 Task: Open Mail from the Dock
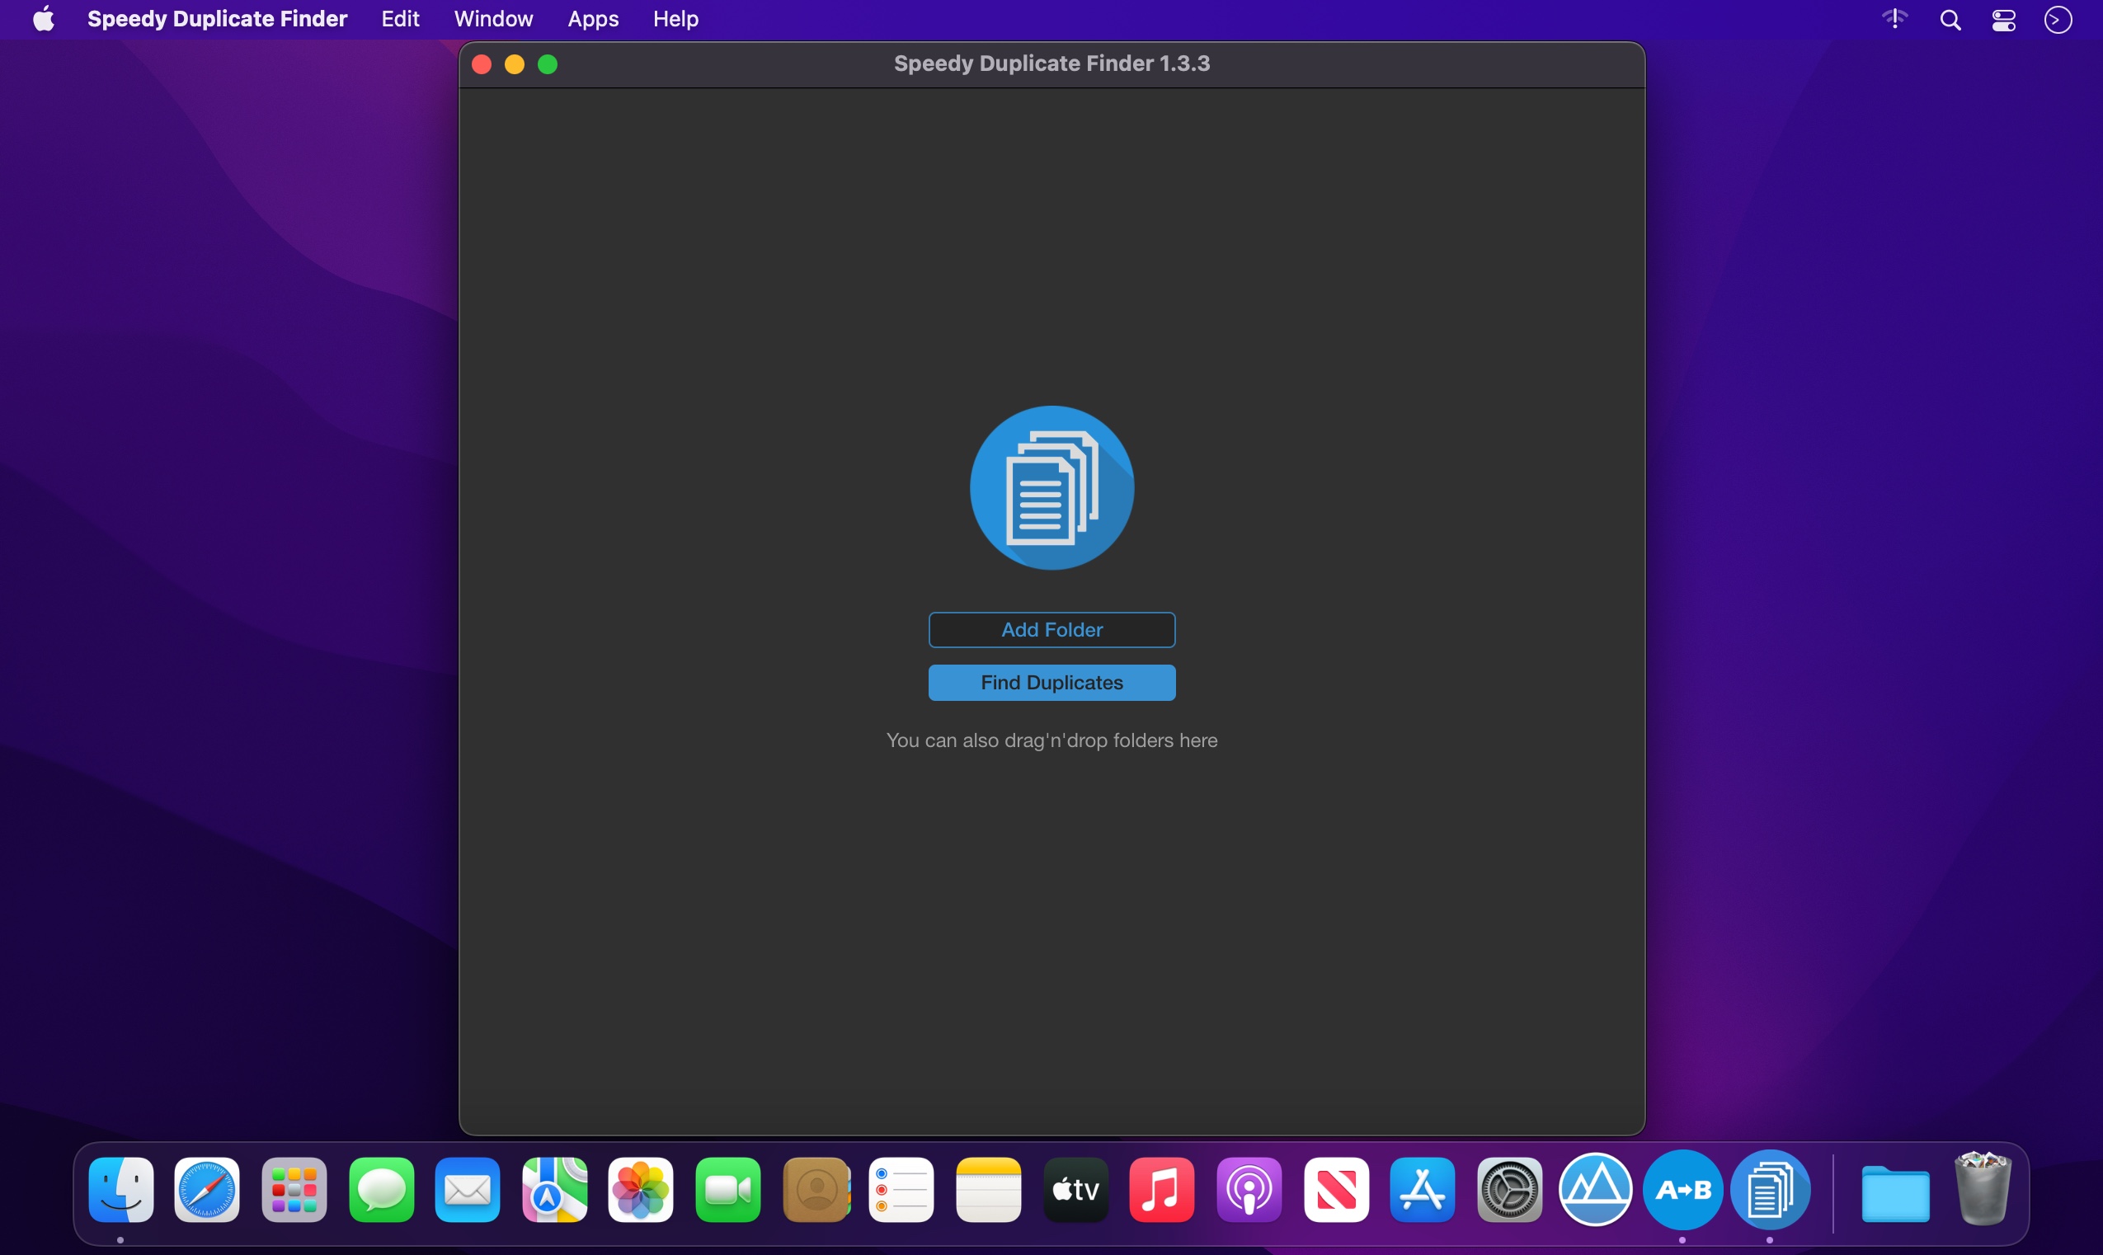(468, 1190)
